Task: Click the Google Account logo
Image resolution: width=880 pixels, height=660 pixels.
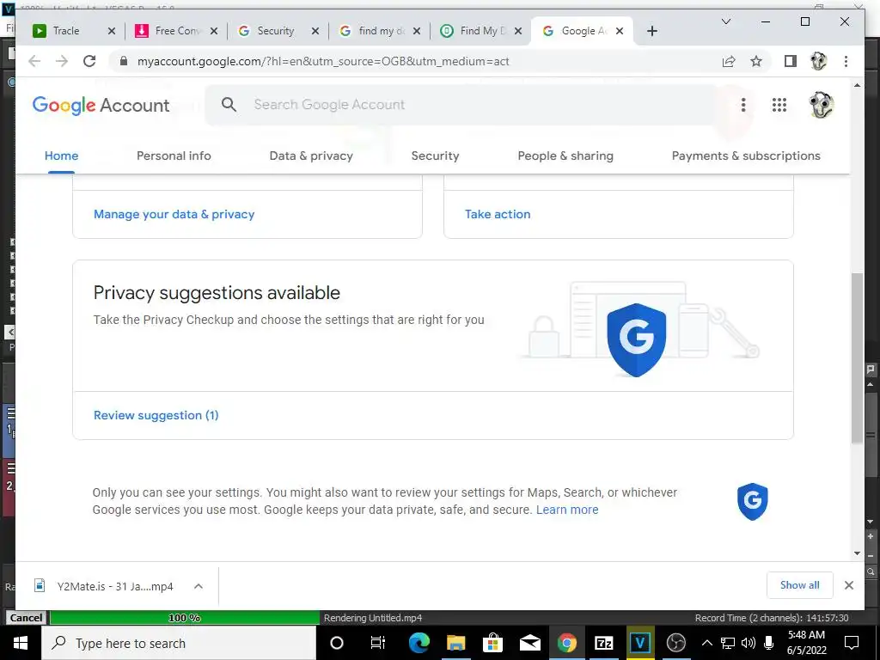Action: click(x=101, y=105)
